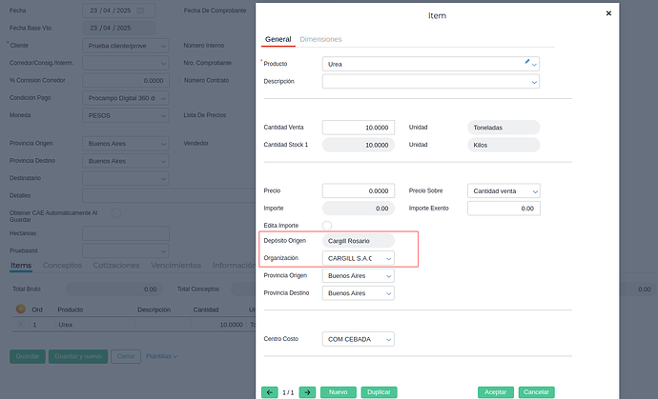The height and width of the screenshot is (399, 658).
Task: Click the orange add item plus icon
Action: coord(21,309)
